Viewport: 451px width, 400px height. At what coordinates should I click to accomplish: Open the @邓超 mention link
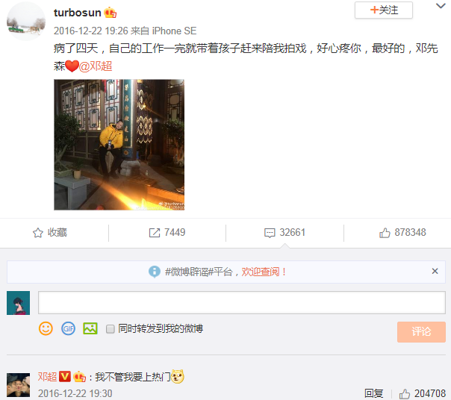[96, 66]
